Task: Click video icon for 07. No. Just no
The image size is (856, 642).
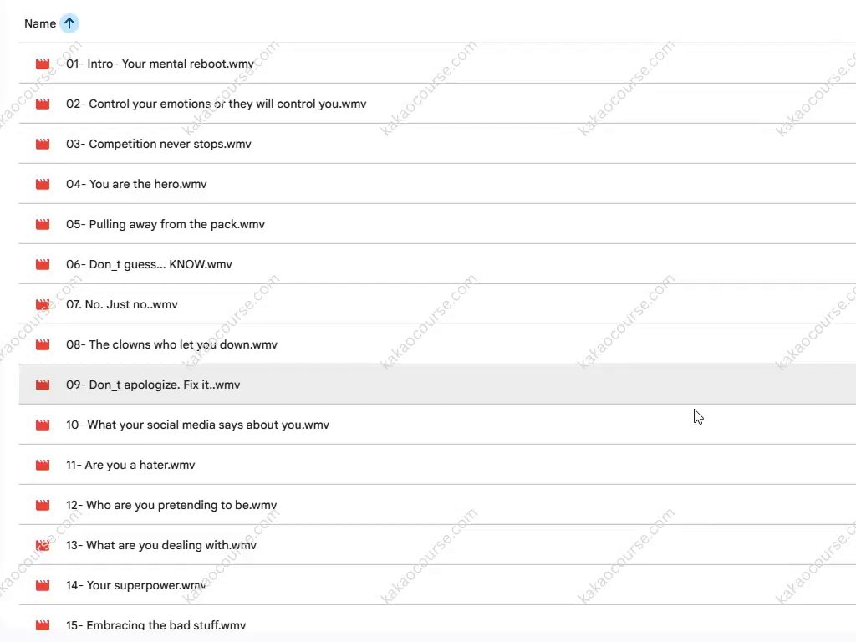Action: tap(43, 304)
